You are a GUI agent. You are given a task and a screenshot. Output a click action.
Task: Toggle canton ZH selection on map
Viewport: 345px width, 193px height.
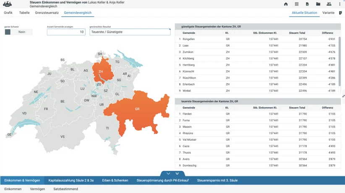(x=102, y=71)
